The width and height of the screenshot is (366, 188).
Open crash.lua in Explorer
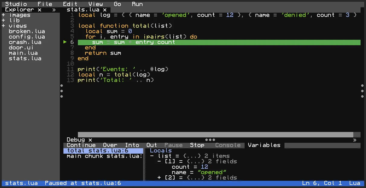click(25, 42)
